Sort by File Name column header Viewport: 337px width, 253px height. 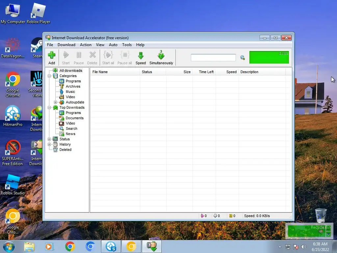pyautogui.click(x=115, y=72)
